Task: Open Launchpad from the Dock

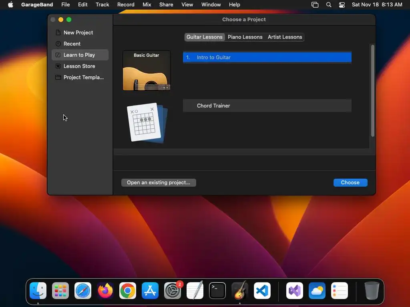Action: tap(60, 291)
